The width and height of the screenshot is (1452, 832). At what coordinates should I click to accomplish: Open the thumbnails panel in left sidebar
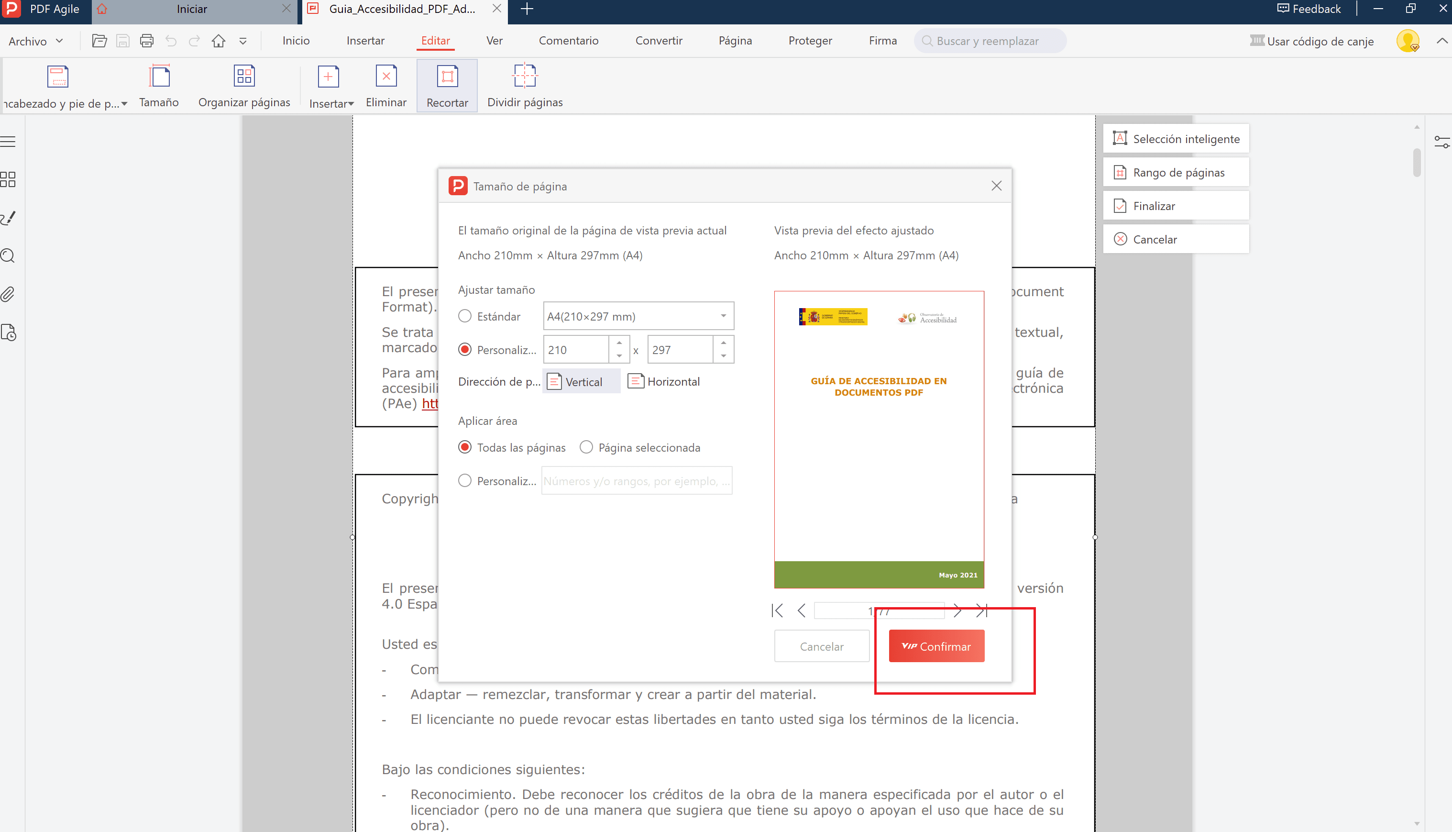pos(8,179)
